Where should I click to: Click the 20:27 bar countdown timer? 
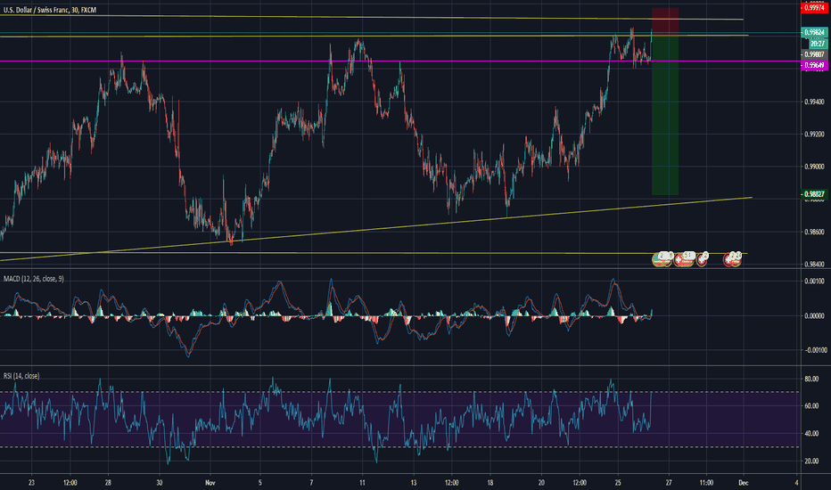813,42
